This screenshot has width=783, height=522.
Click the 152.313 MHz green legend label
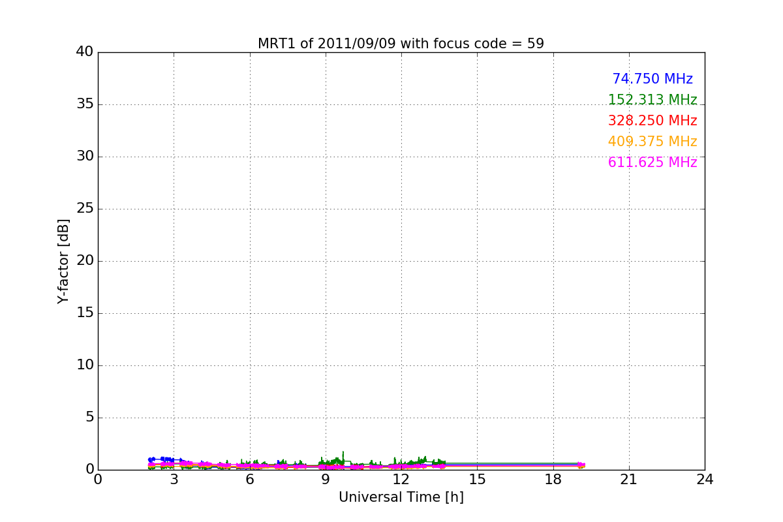point(652,100)
